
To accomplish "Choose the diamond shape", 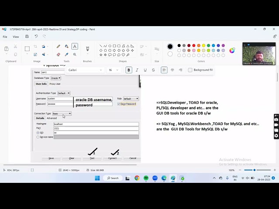I will coord(101,51).
